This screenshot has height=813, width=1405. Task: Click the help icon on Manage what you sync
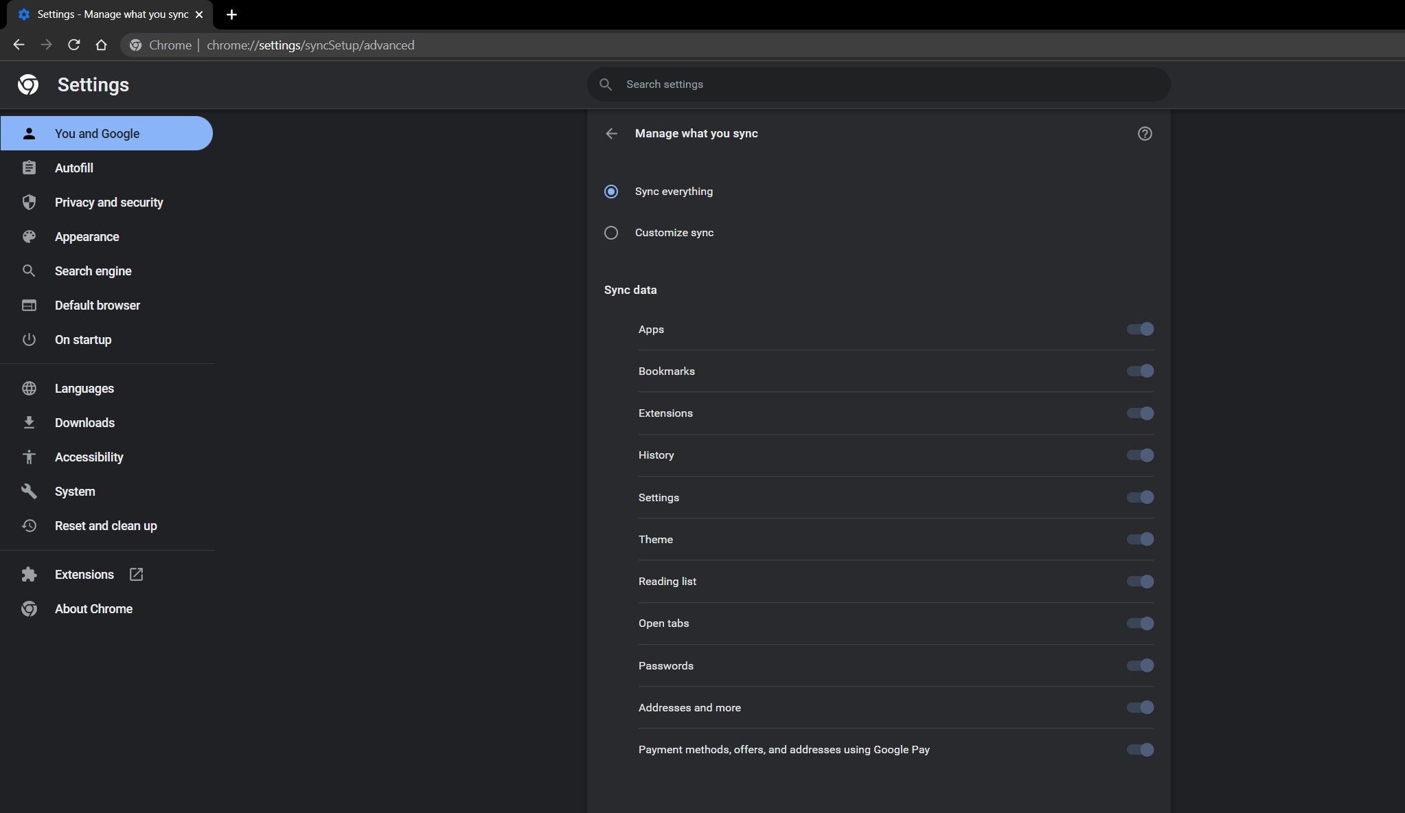[x=1145, y=133]
